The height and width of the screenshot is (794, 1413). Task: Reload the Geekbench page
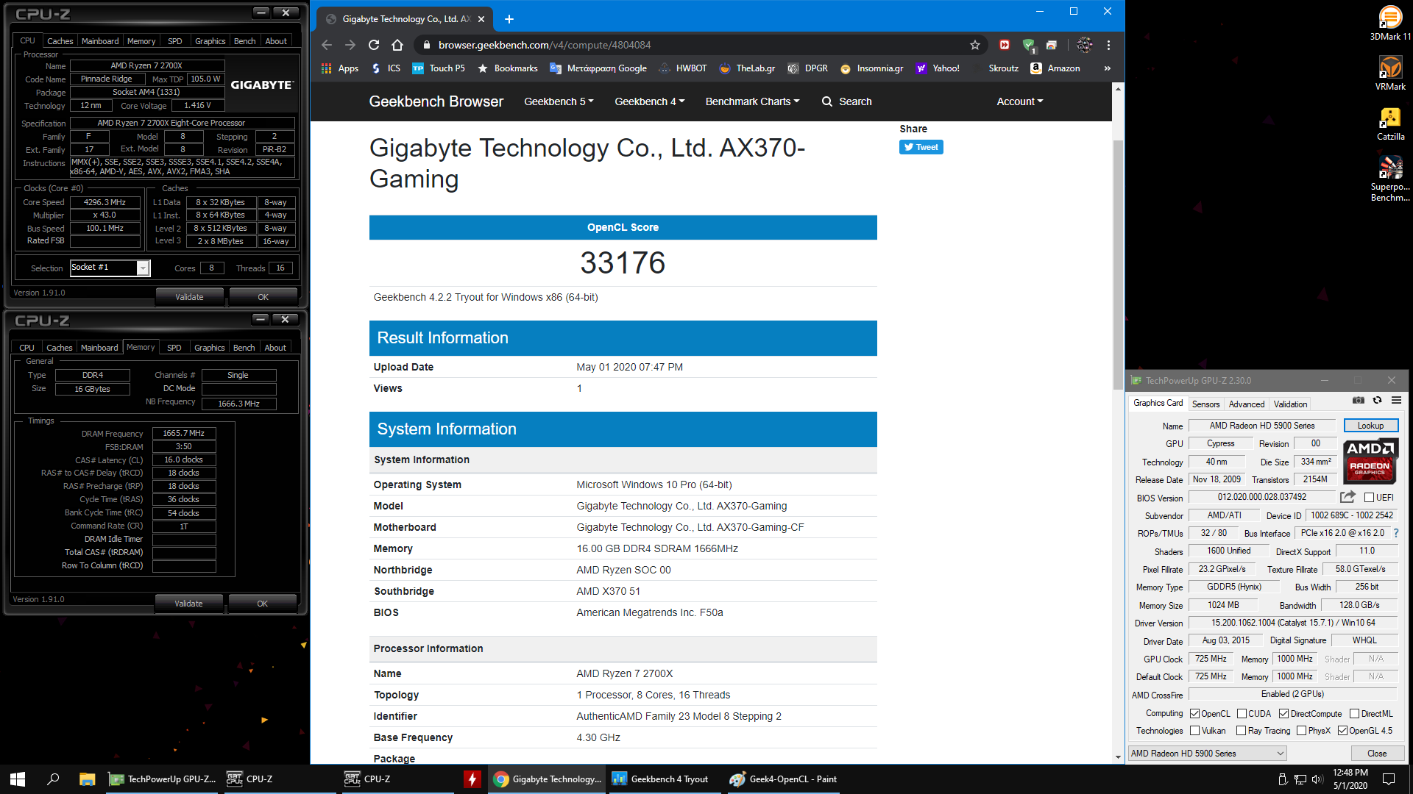pyautogui.click(x=374, y=45)
